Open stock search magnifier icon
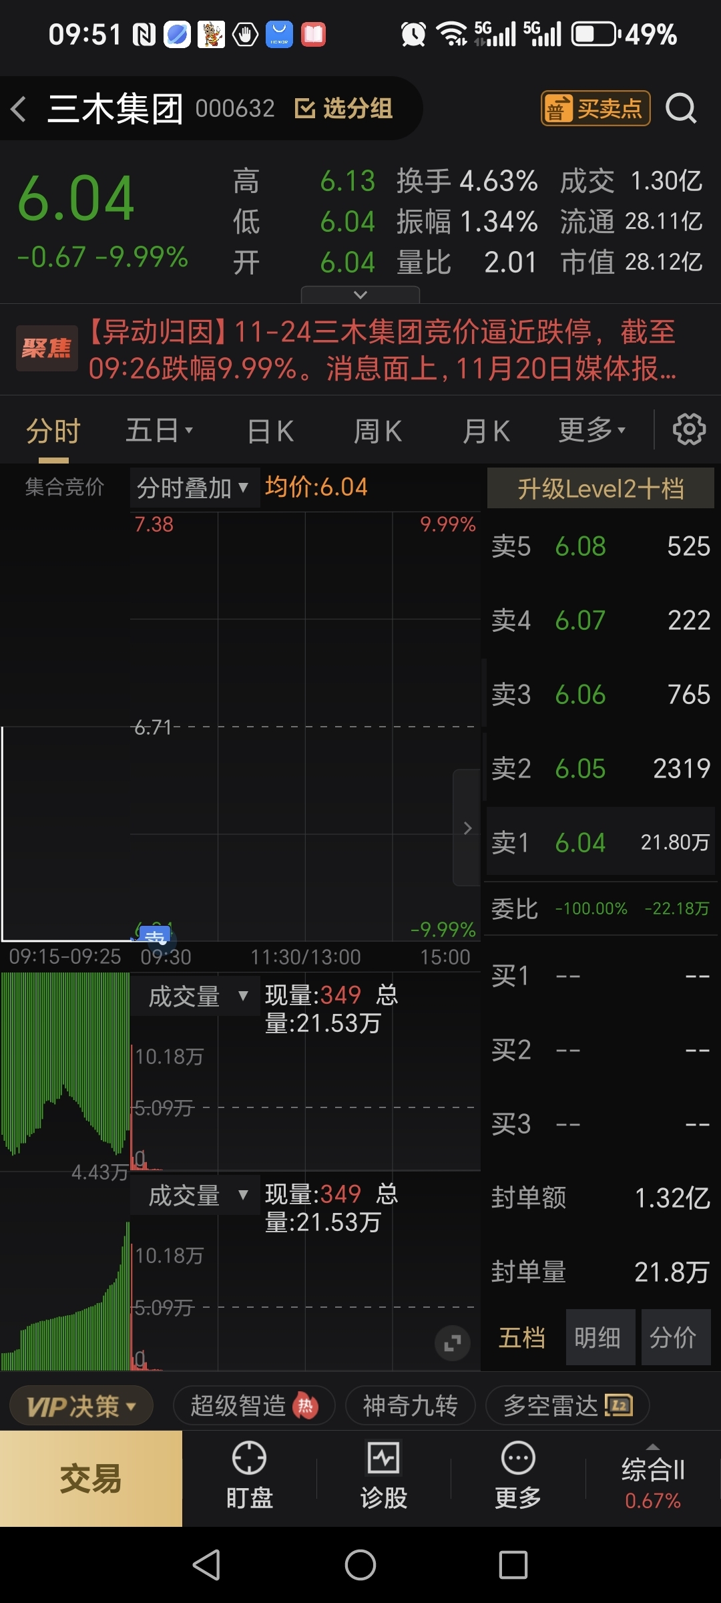The width and height of the screenshot is (721, 1603). coord(681,108)
